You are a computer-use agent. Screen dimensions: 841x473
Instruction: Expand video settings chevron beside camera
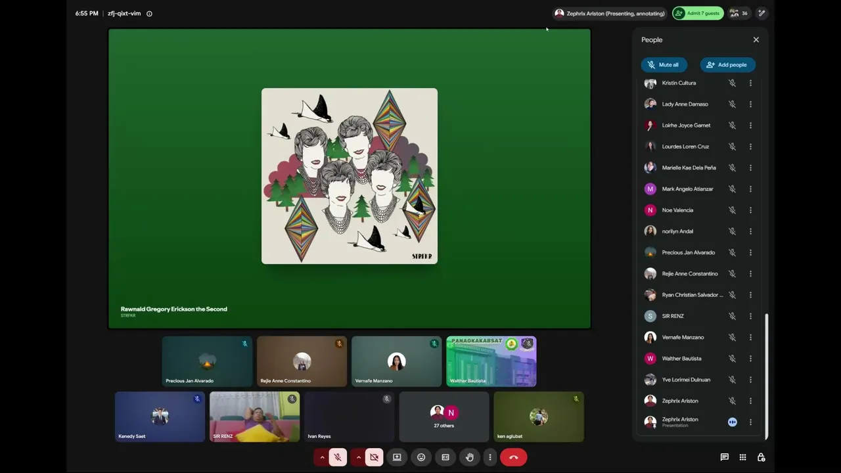[358, 457]
